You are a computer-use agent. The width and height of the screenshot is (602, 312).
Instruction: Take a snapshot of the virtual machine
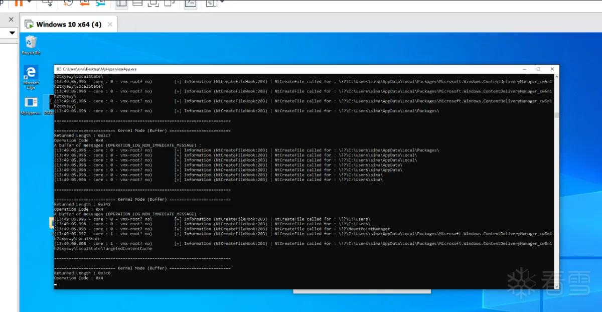69,3
